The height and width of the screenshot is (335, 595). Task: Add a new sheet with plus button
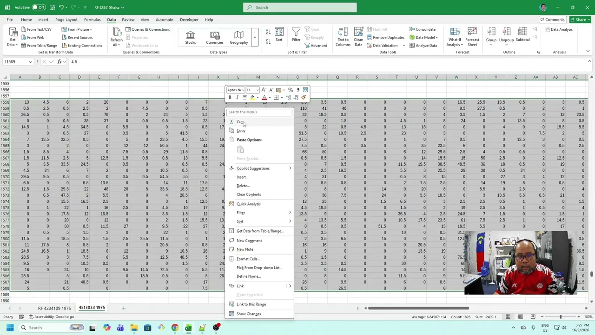click(124, 308)
